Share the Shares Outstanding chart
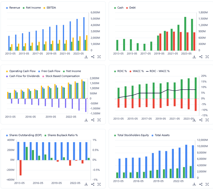The width and height of the screenshot is (213, 189). click(x=93, y=184)
